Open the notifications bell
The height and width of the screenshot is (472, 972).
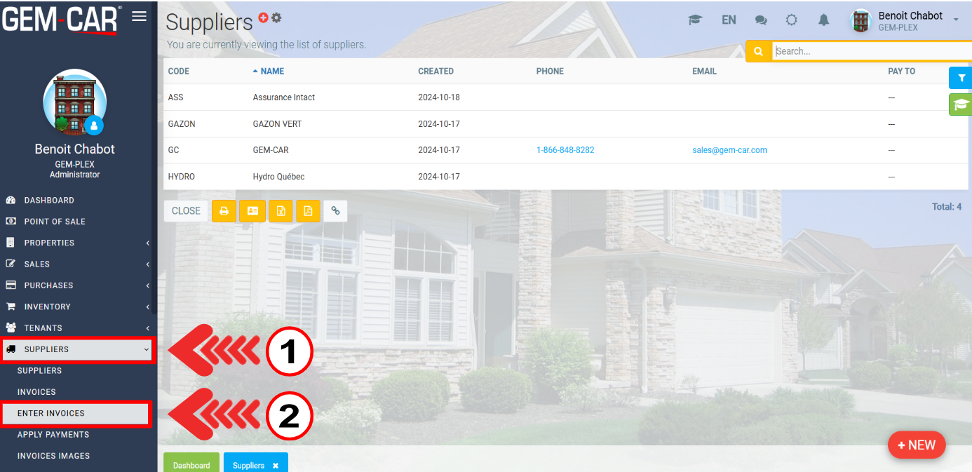(x=823, y=20)
